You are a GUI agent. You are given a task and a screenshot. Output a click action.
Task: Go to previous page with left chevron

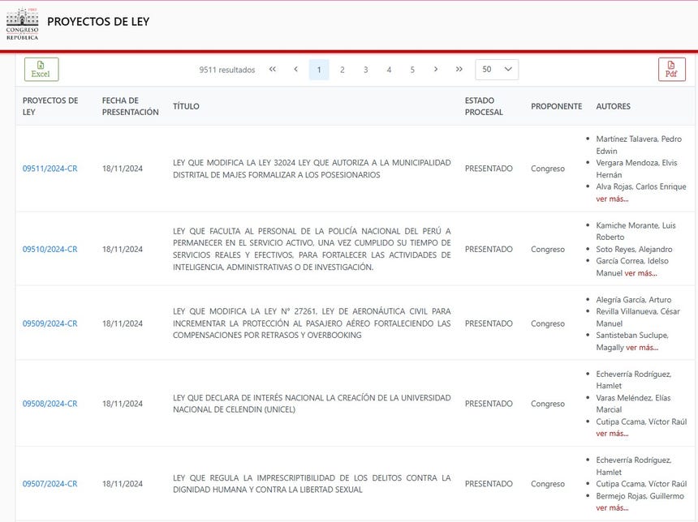[x=296, y=70]
